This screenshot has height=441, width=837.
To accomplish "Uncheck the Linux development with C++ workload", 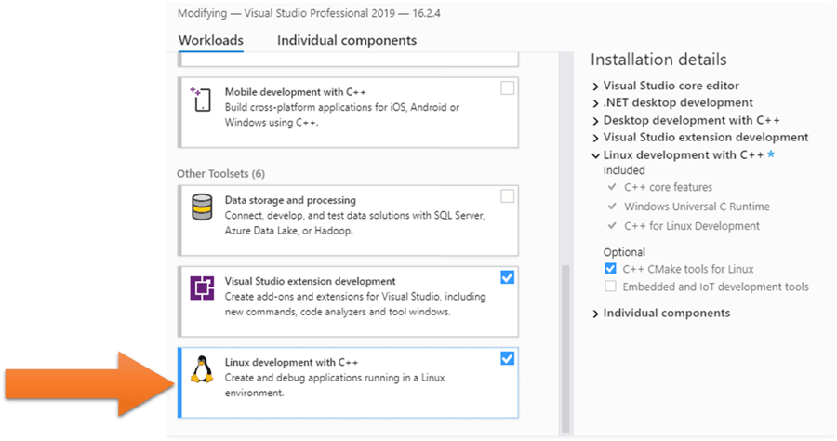I will click(507, 359).
